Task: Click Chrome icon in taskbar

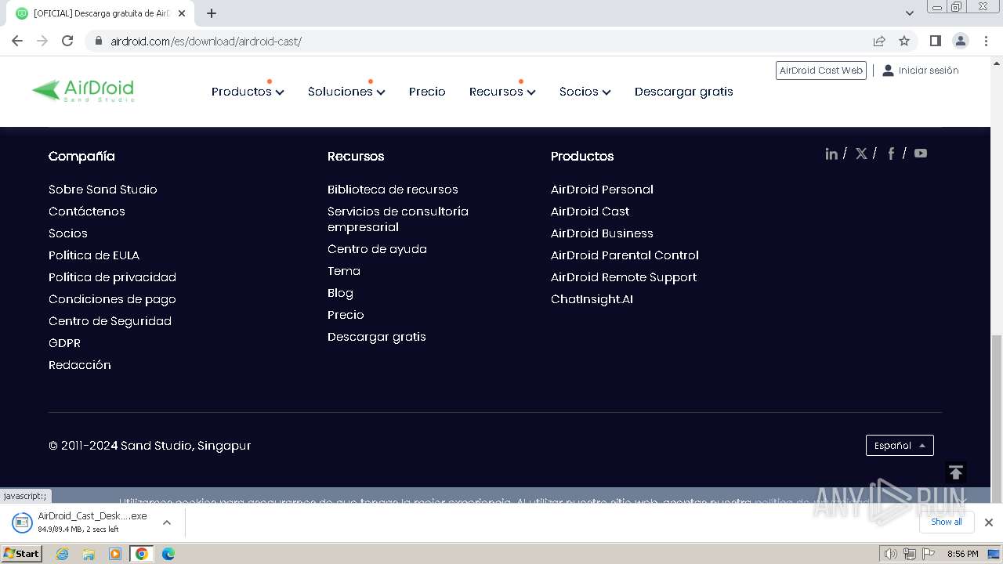Action: click(x=141, y=554)
